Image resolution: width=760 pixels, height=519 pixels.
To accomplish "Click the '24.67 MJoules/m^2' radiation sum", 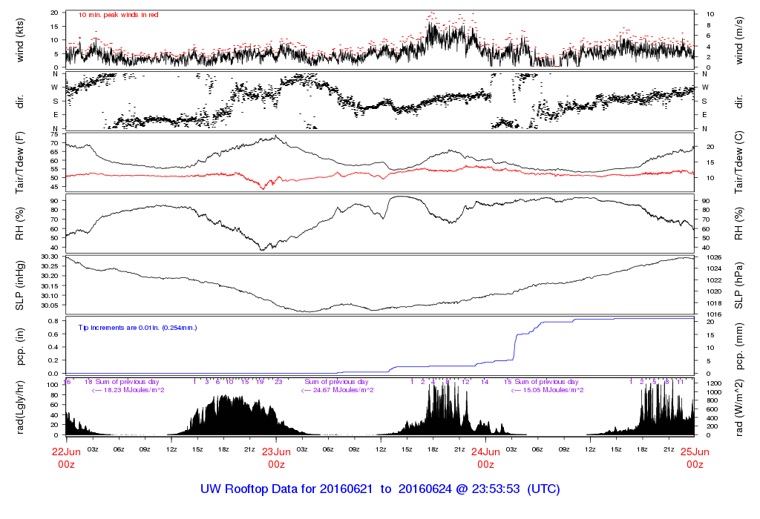I will click(343, 390).
